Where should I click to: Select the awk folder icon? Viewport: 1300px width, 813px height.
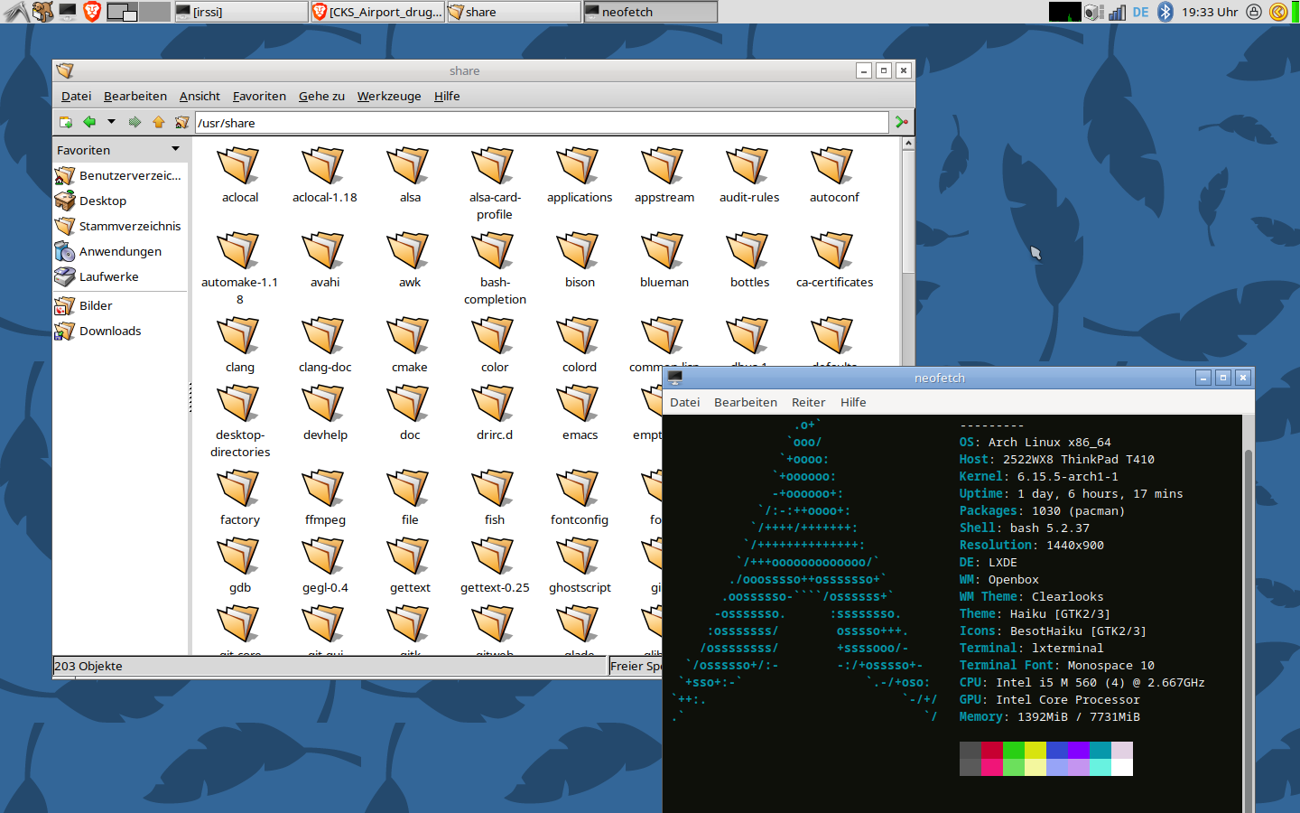coord(409,251)
